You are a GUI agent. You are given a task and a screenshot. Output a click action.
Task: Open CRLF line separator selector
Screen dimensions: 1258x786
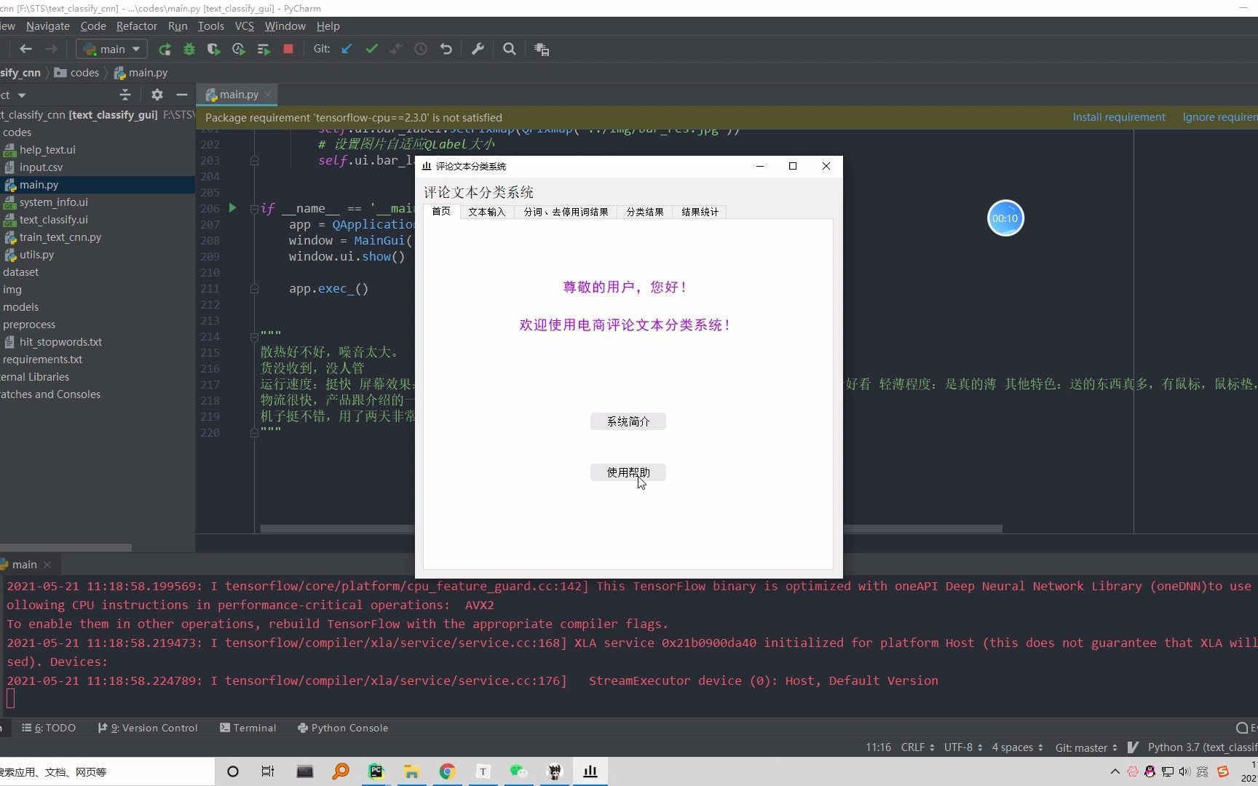point(917,747)
